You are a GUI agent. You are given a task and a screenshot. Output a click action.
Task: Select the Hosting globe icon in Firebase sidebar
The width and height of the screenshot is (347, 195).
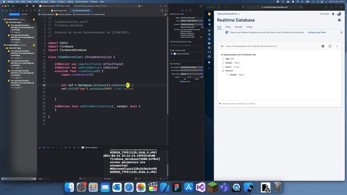pyautogui.click(x=209, y=48)
